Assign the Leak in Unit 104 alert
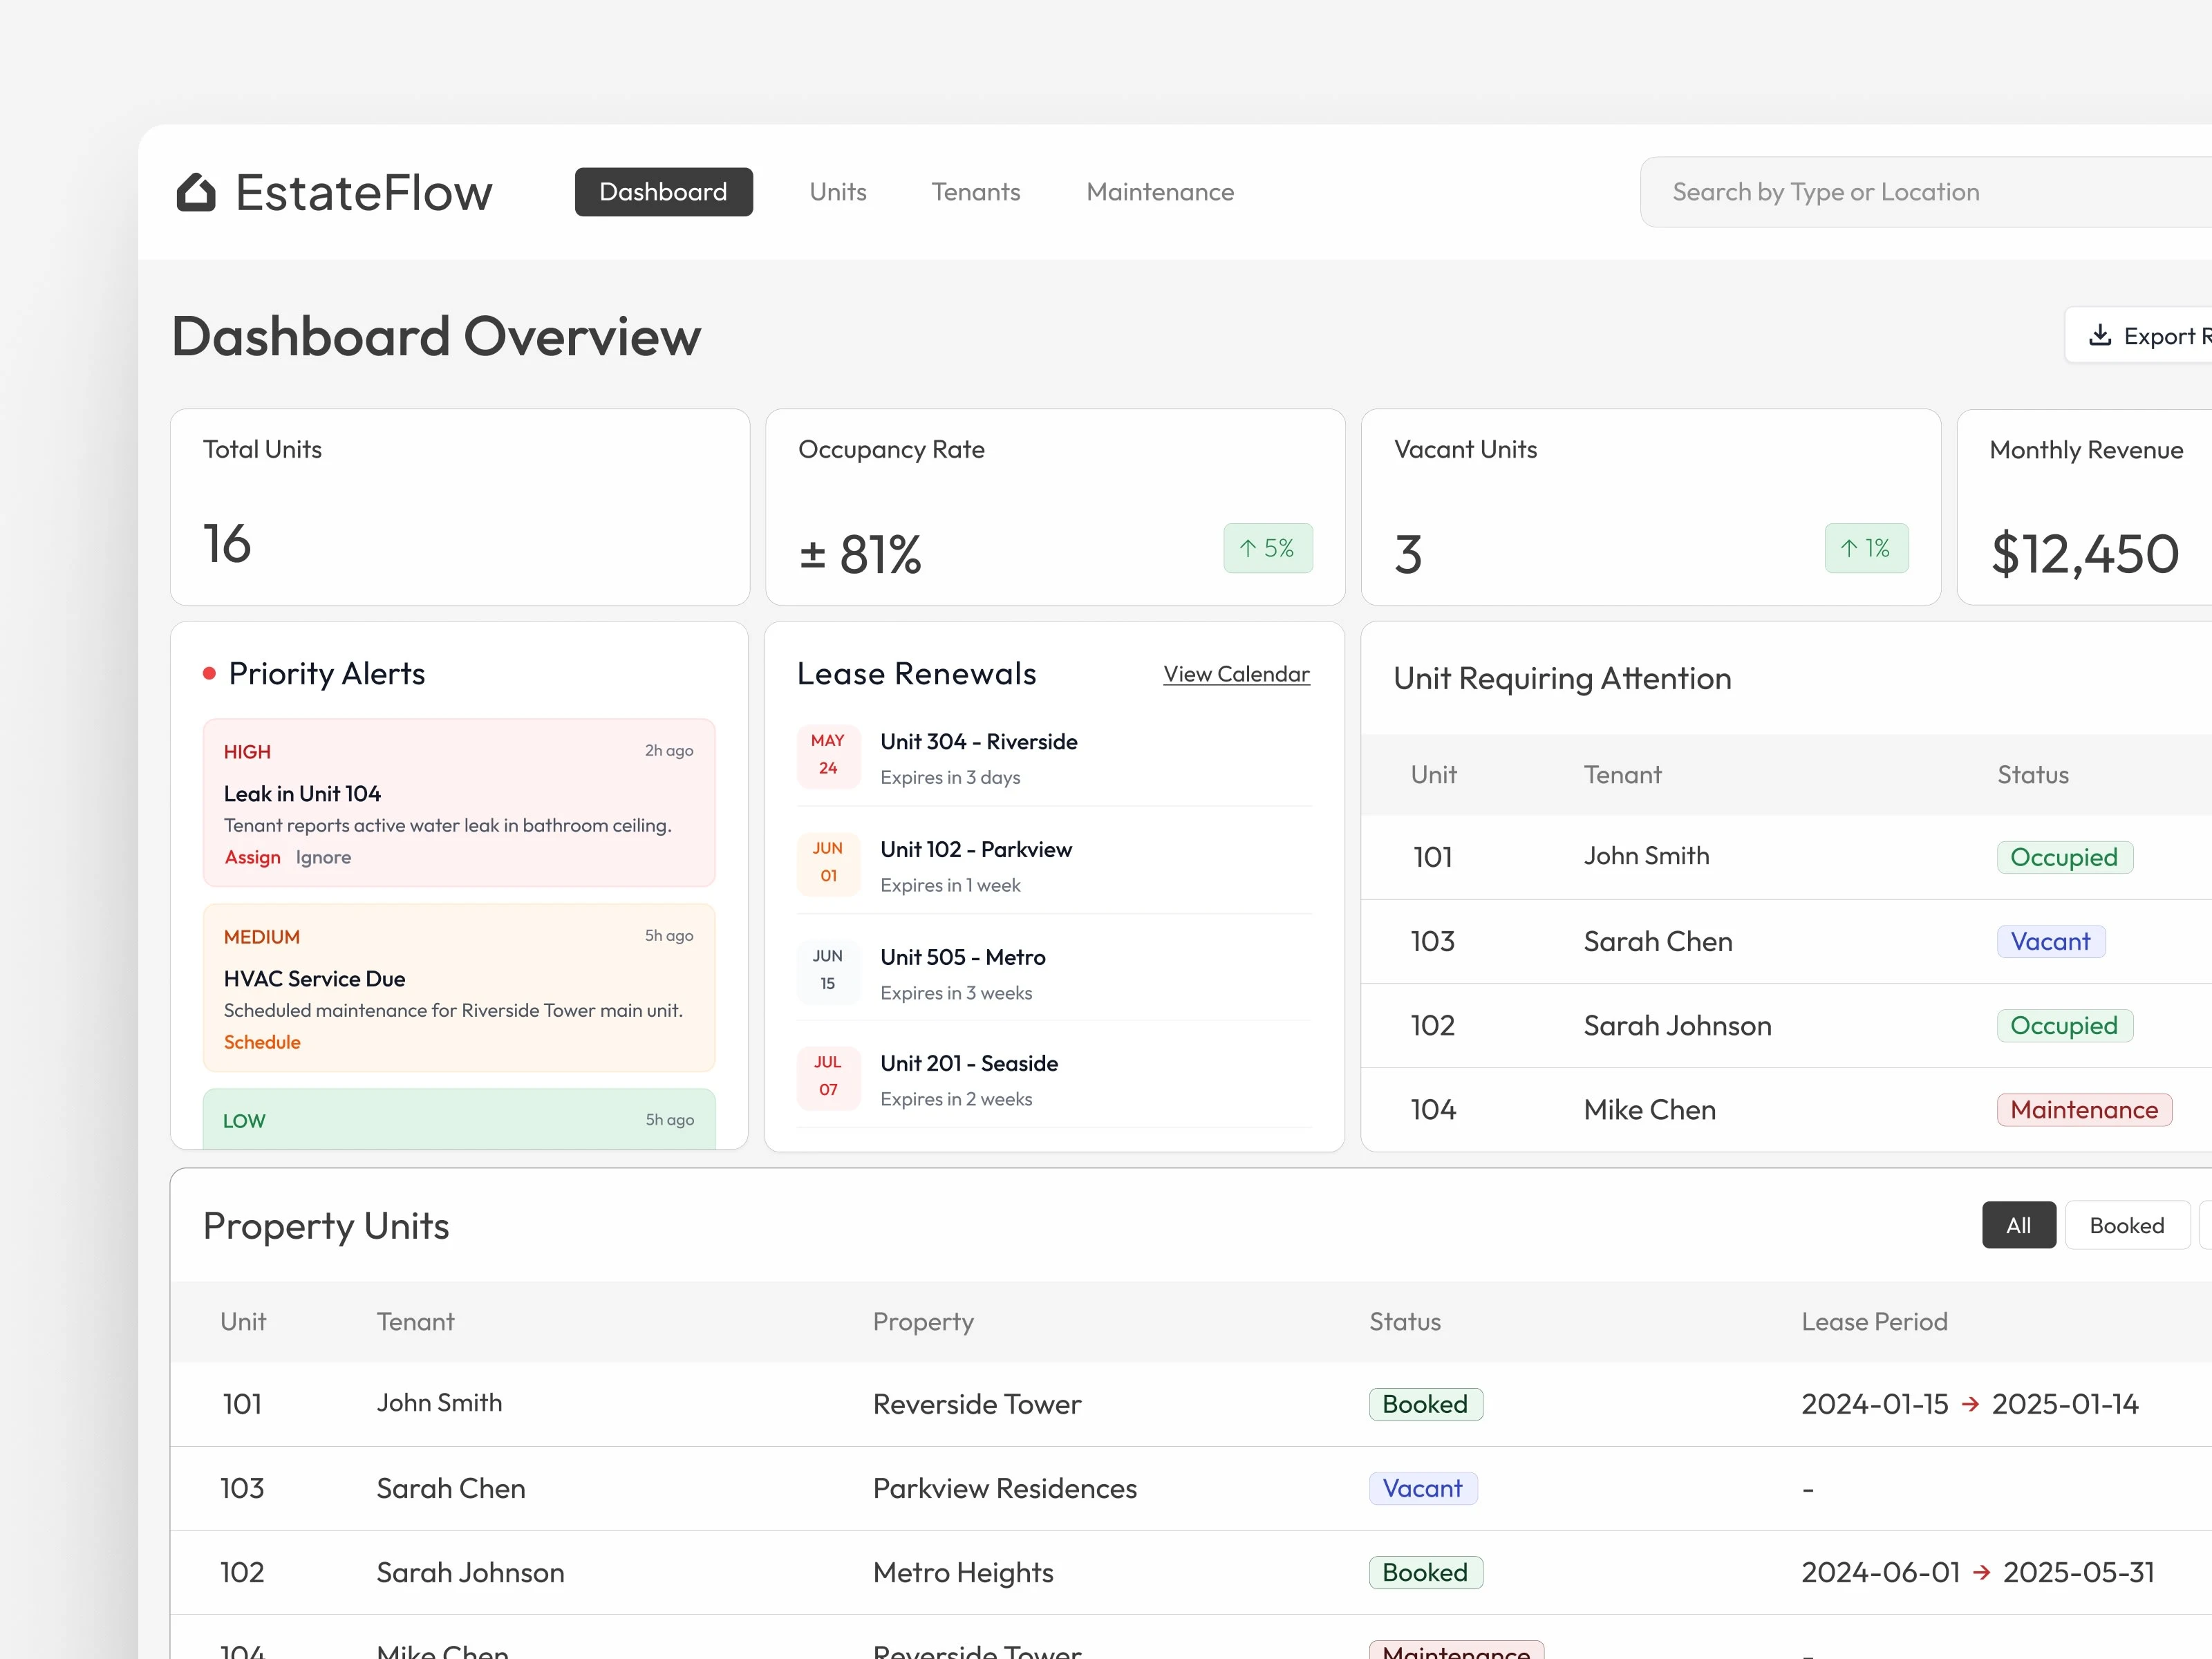 (252, 857)
